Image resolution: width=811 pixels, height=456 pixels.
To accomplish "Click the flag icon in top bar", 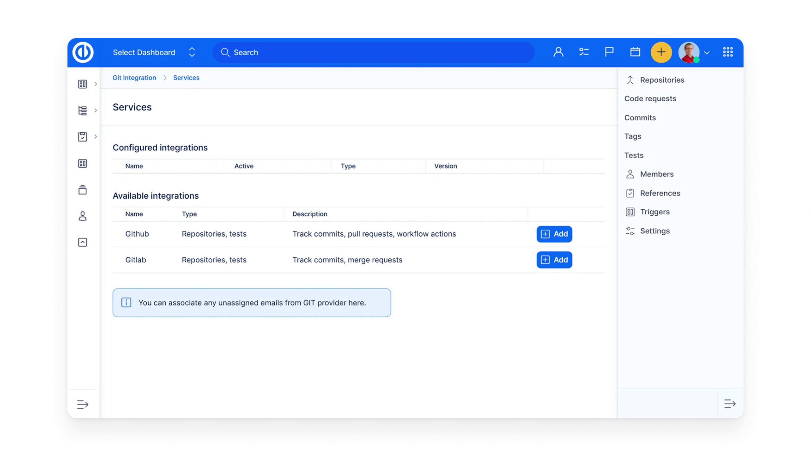I will point(609,52).
